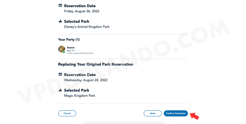Click calendar icon beside Friday, August 26 reservation

(60, 5)
